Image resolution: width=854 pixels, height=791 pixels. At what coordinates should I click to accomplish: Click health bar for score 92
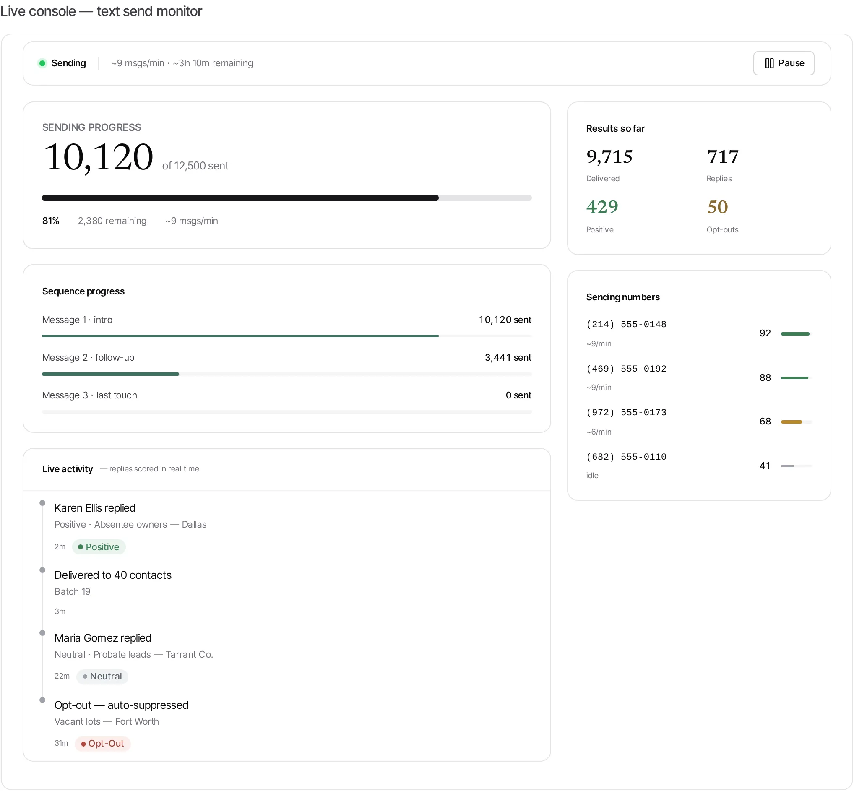[x=796, y=334]
